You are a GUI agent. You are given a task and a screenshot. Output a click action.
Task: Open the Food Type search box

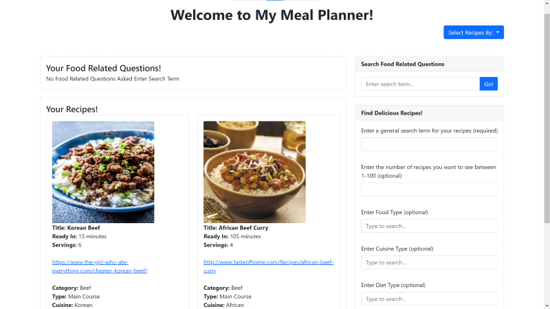pyautogui.click(x=429, y=226)
